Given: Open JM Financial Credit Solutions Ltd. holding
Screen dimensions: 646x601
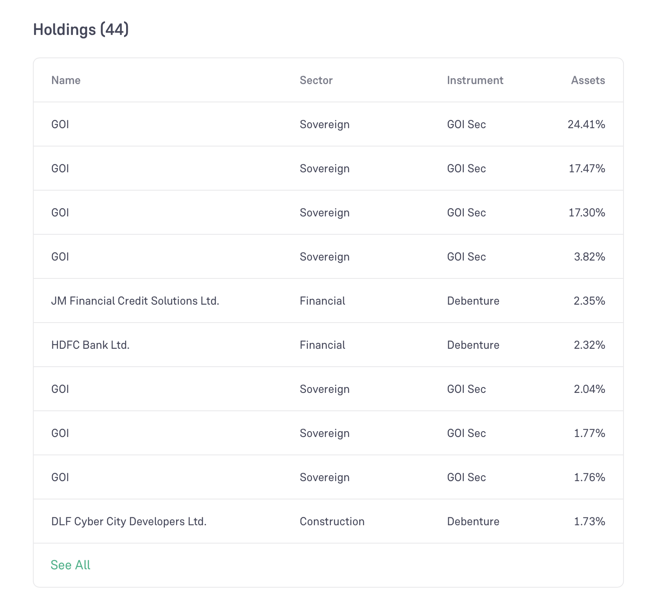Looking at the screenshot, I should [x=135, y=301].
